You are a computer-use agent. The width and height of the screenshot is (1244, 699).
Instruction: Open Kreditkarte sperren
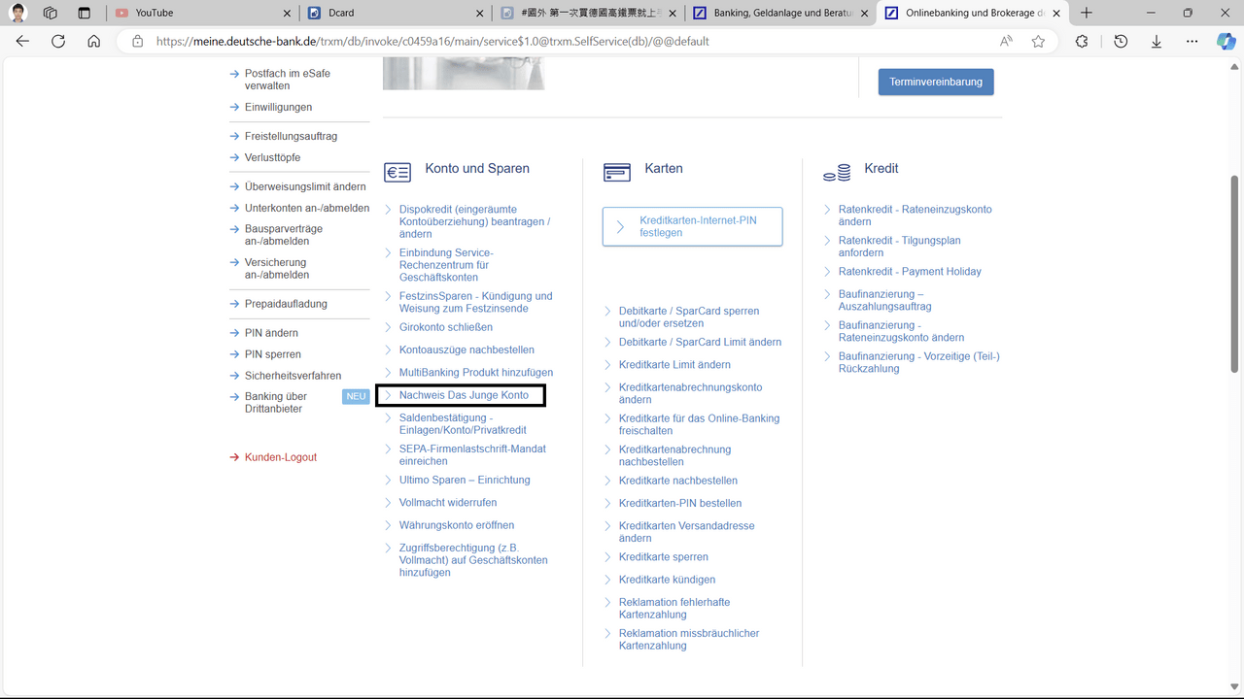664,557
